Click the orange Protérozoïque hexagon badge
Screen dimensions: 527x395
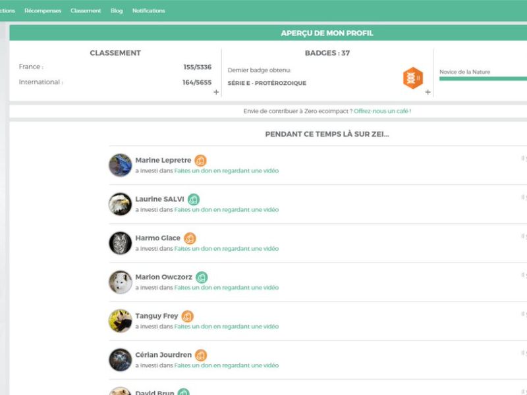(413, 78)
